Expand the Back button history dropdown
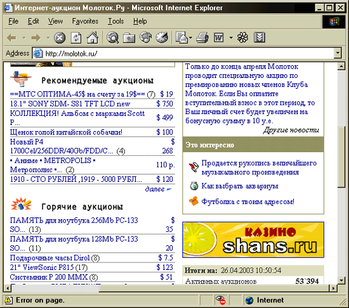 pyautogui.click(x=24, y=37)
